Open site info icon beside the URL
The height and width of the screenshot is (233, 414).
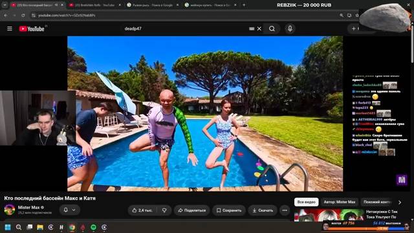click(34, 16)
